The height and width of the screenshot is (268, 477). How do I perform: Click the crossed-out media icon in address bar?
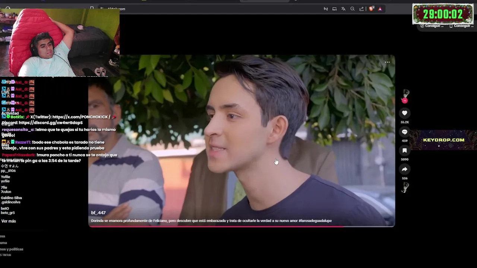tap(326, 9)
